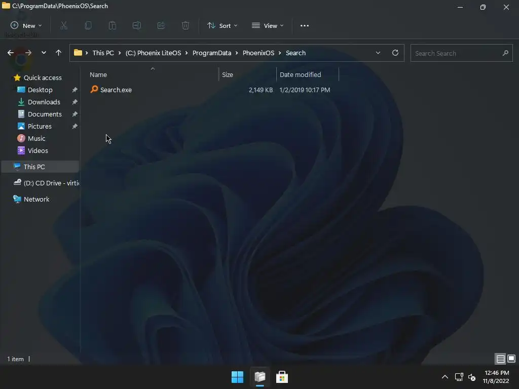Image resolution: width=519 pixels, height=389 pixels.
Task: Expand chevron after This PC breadcrumb
Action: (x=120, y=53)
